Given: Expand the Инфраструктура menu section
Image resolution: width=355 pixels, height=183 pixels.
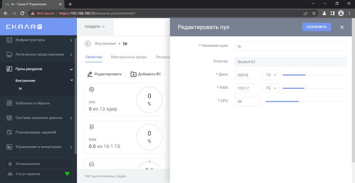Looking at the screenshot, I should 71,40.
